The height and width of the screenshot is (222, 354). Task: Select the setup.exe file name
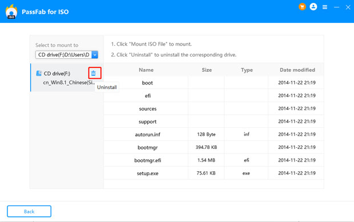(x=147, y=173)
